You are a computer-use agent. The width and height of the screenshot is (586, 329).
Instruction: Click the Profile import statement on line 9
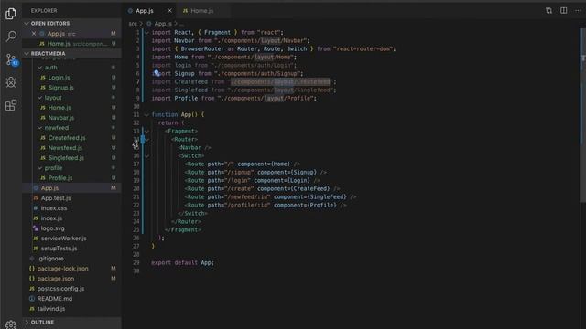point(234,98)
